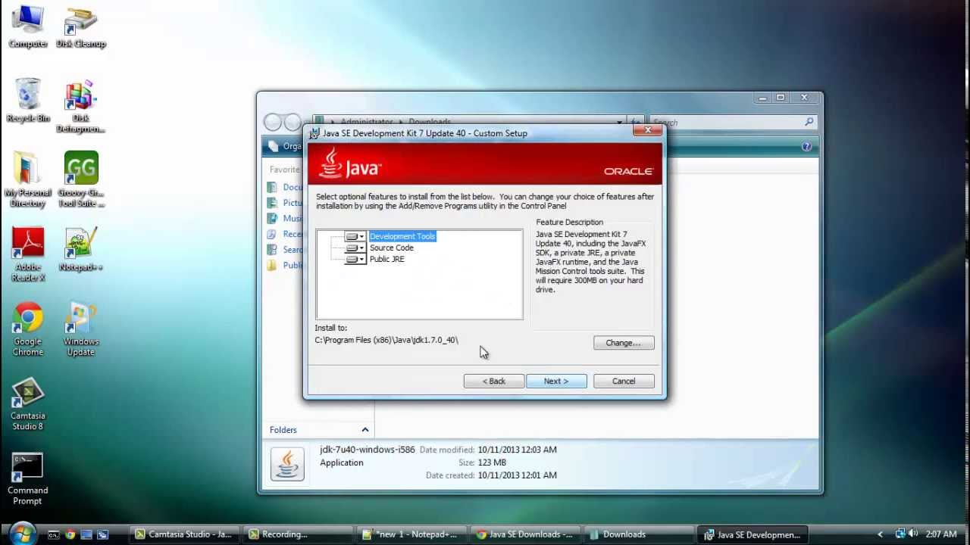The image size is (970, 545).
Task: Maximize the Downloads Explorer window
Action: tap(780, 98)
